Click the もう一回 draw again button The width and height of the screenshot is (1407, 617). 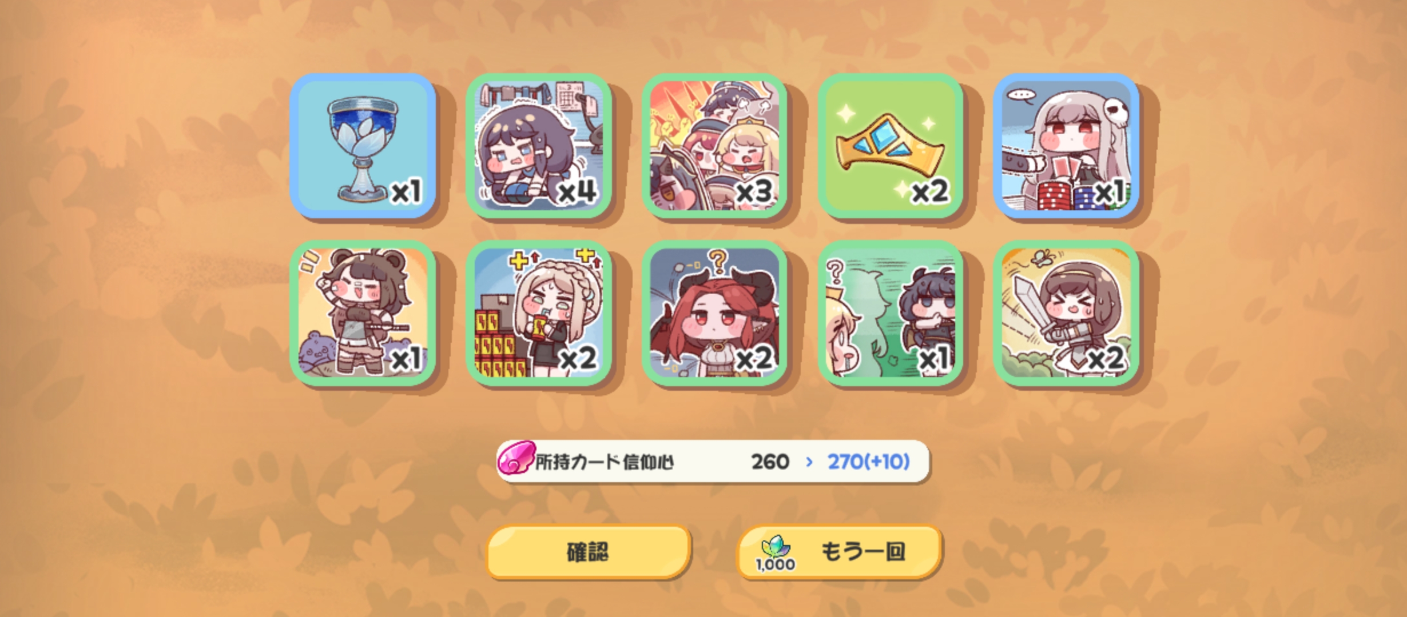click(838, 552)
